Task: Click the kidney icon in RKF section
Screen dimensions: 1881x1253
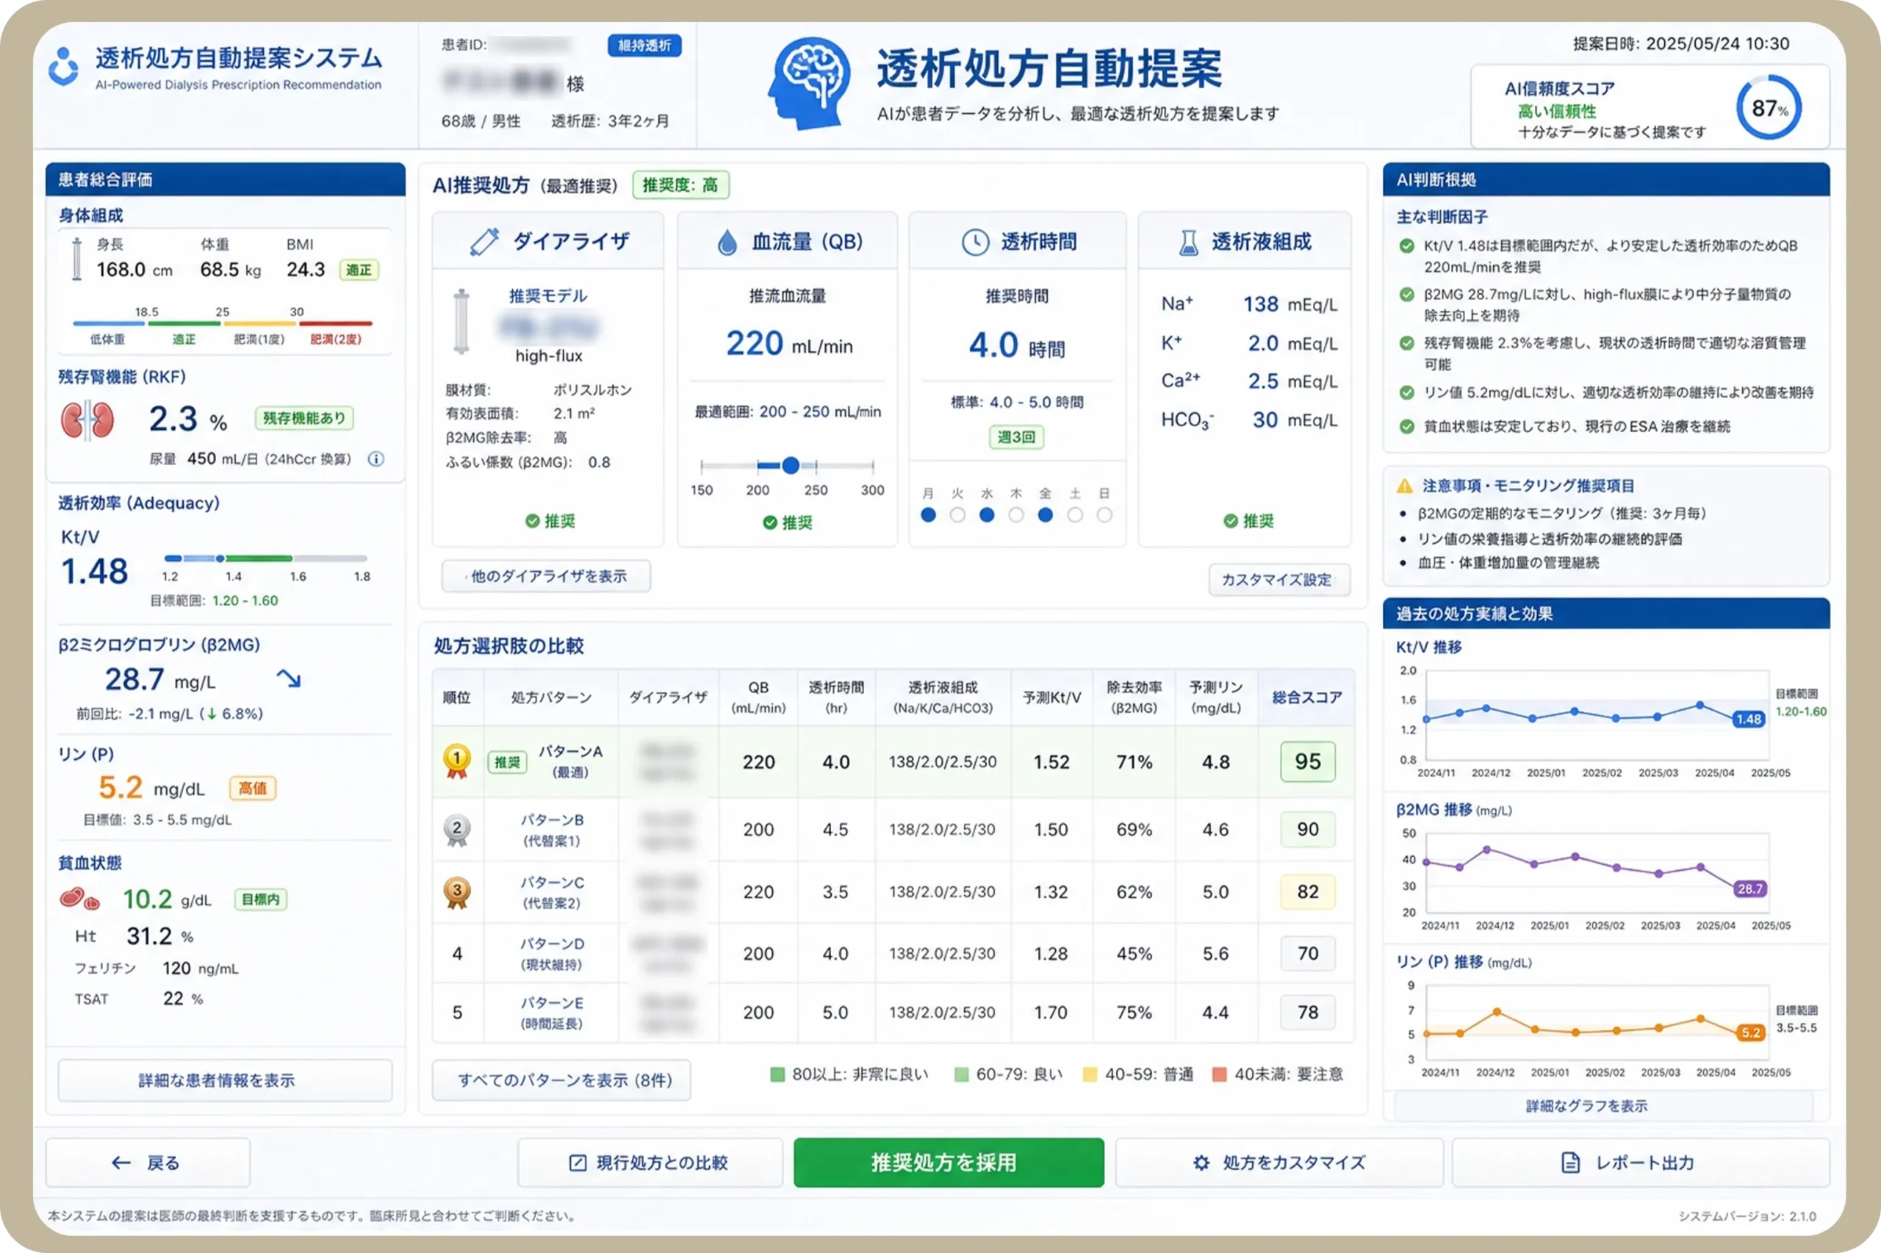Action: click(87, 420)
